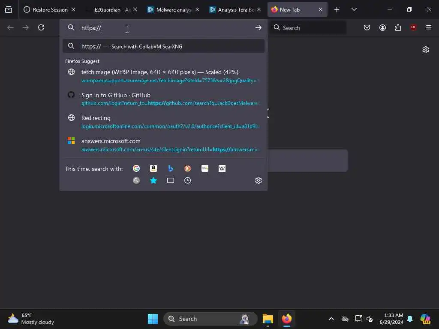Open the Extensions puzzle icon
Viewport: 439px width, 329px height.
(x=398, y=27)
